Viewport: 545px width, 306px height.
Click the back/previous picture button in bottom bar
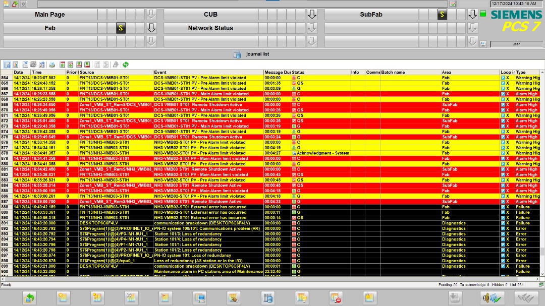pos(29,297)
